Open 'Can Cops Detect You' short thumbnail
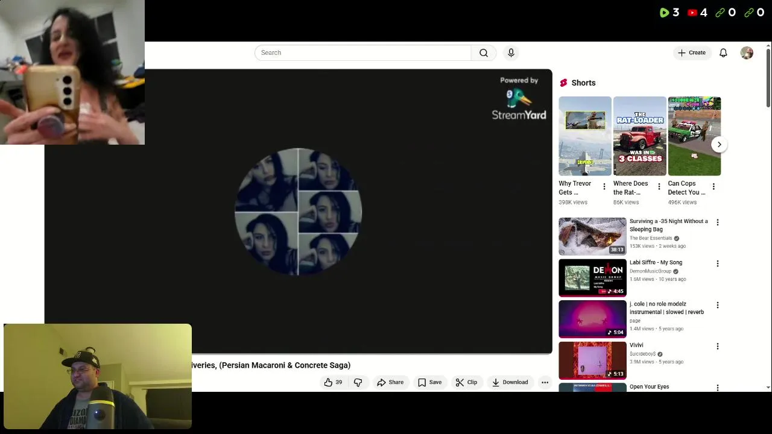This screenshot has width=772, height=434. [694, 136]
